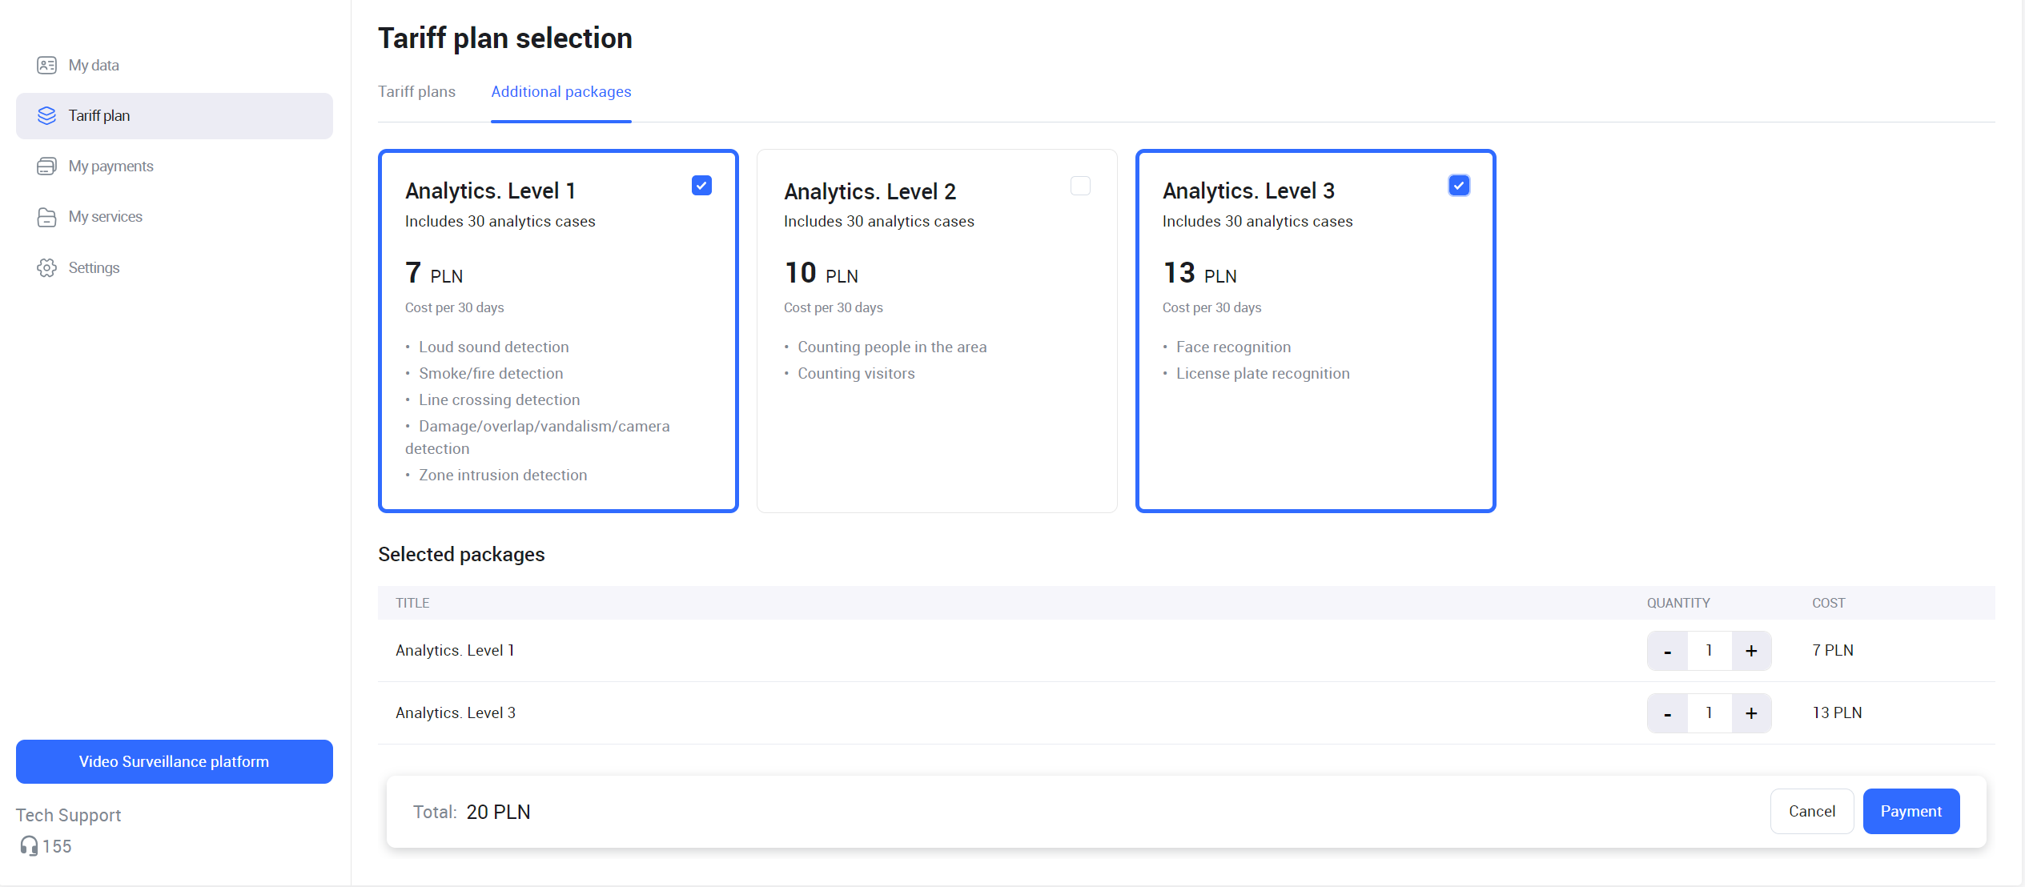Switch to the Tariff plans tab
Image resolution: width=2025 pixels, height=887 pixels.
[416, 92]
